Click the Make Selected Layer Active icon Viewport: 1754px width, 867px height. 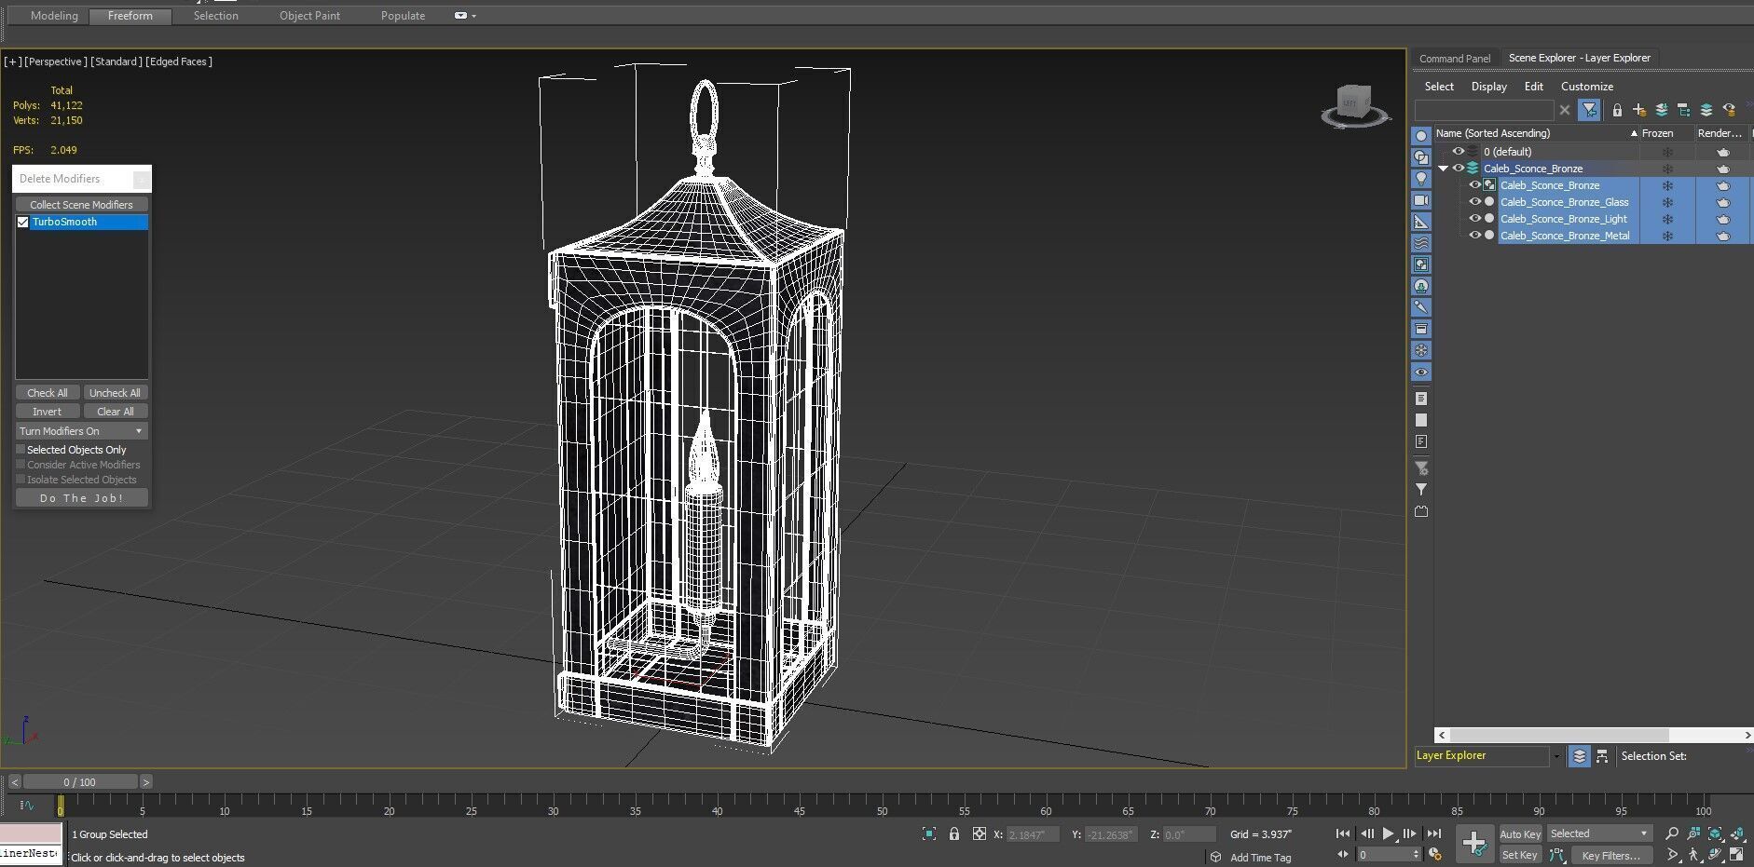[1706, 110]
